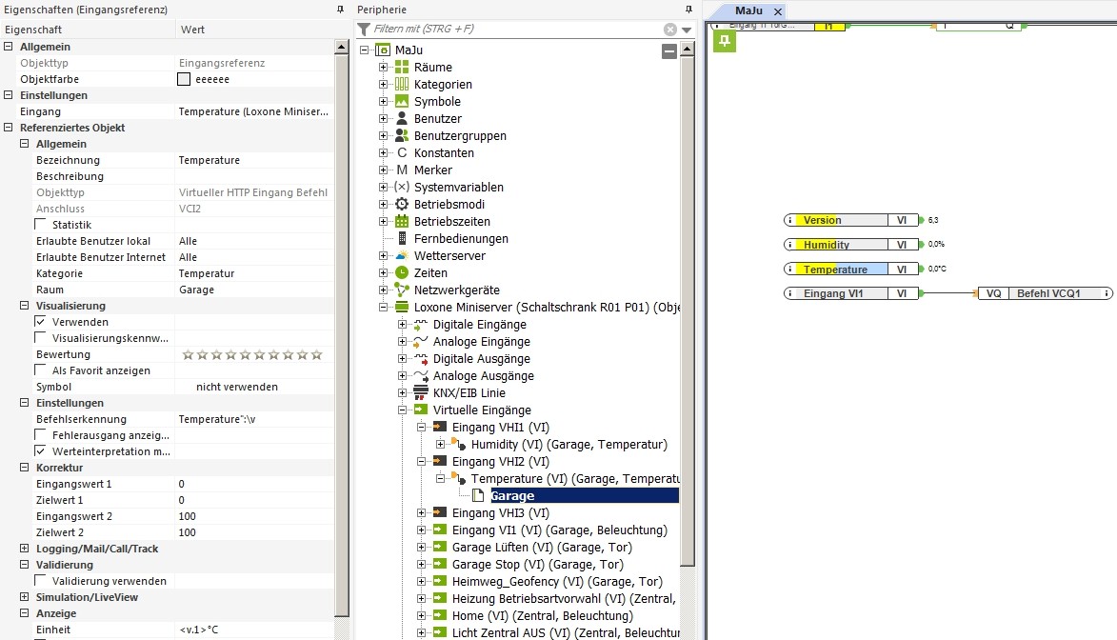Clear the peripherie filter with X icon
This screenshot has width=1117, height=640.
(x=670, y=30)
